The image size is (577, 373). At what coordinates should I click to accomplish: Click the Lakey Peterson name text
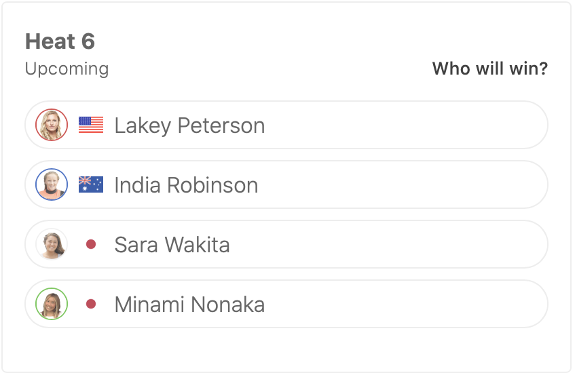coord(189,125)
